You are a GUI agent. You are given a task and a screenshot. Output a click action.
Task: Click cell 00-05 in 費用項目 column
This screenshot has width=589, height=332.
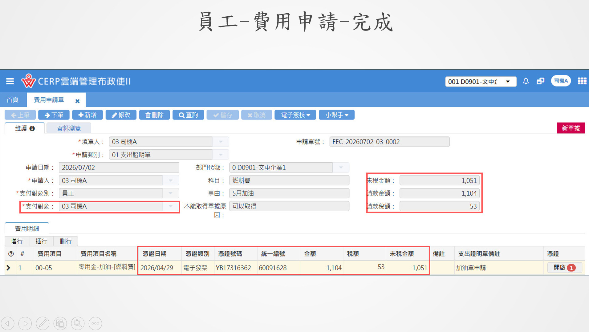pos(55,268)
